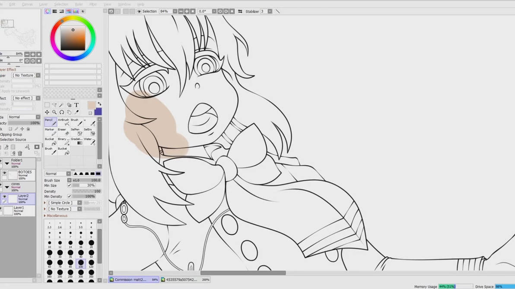This screenshot has height=289, width=515.
Task: Choose brush size preset 100
Action: tap(81, 264)
